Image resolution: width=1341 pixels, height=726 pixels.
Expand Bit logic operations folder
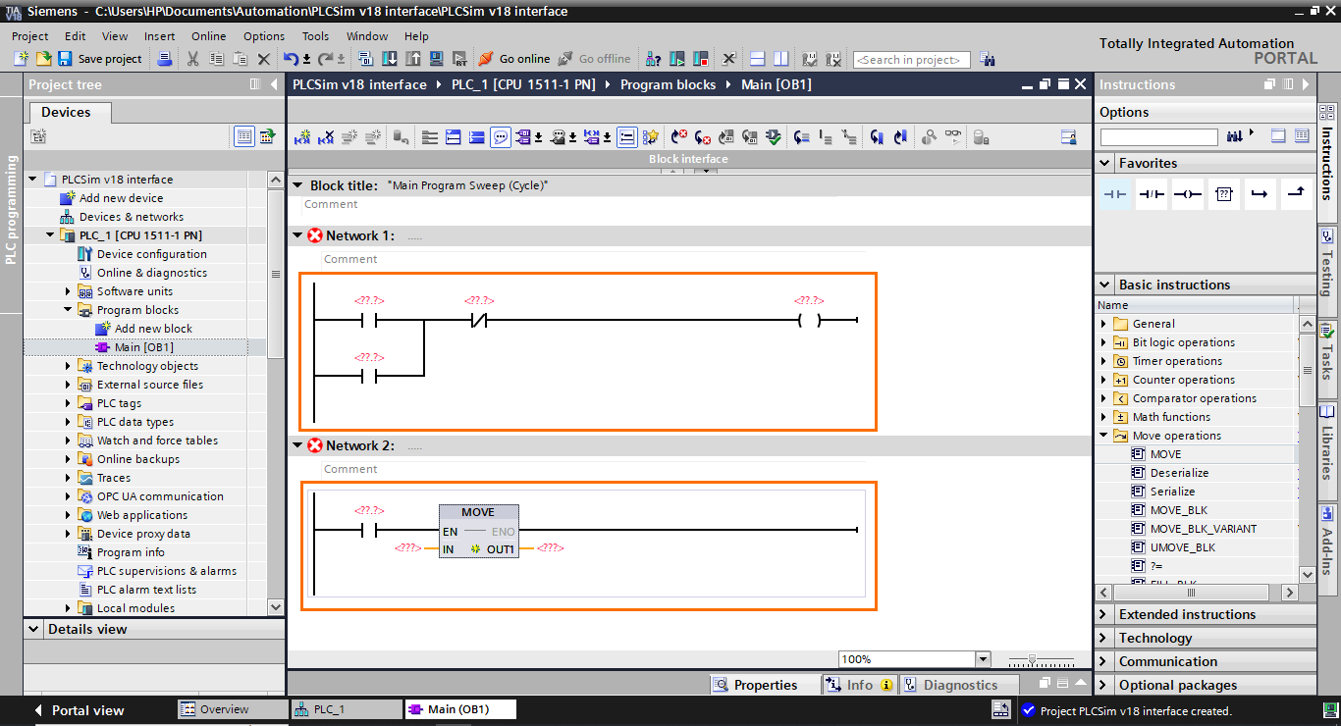[x=1103, y=342]
